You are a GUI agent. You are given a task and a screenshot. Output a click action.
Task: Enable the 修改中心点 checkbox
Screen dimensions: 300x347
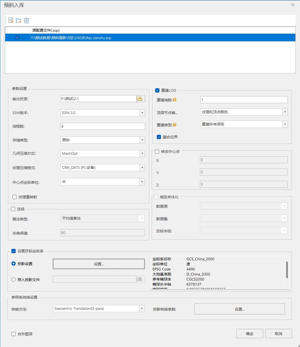click(157, 152)
